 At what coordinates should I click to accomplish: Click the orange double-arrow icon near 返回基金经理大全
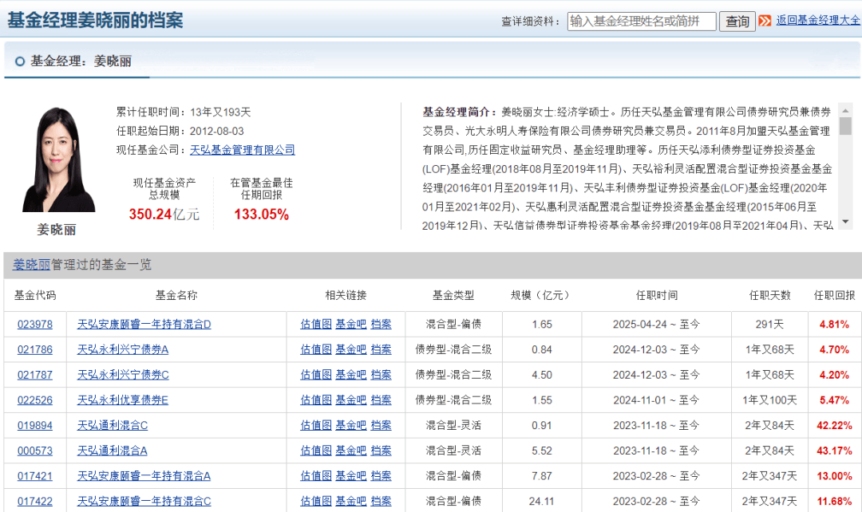tap(765, 21)
